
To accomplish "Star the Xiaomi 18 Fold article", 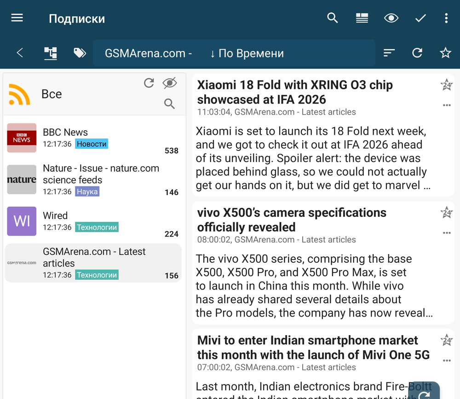I will [x=447, y=85].
